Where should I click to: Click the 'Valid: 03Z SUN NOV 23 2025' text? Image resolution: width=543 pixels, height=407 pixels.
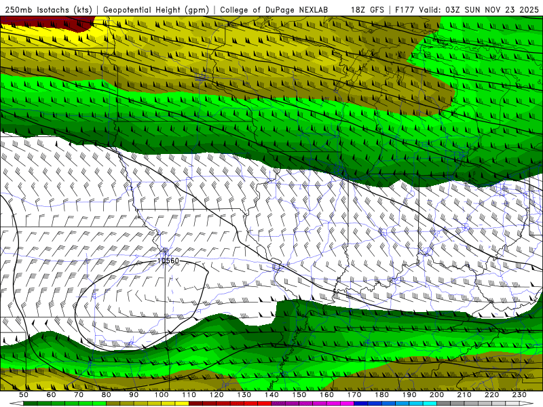click(x=479, y=9)
